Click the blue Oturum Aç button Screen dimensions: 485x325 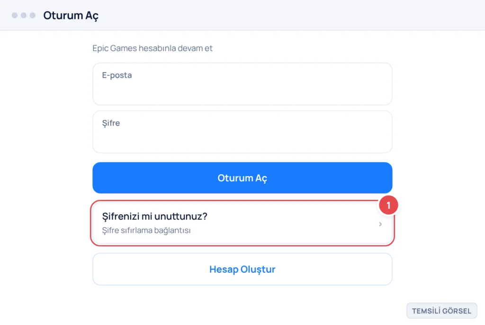[x=242, y=178]
